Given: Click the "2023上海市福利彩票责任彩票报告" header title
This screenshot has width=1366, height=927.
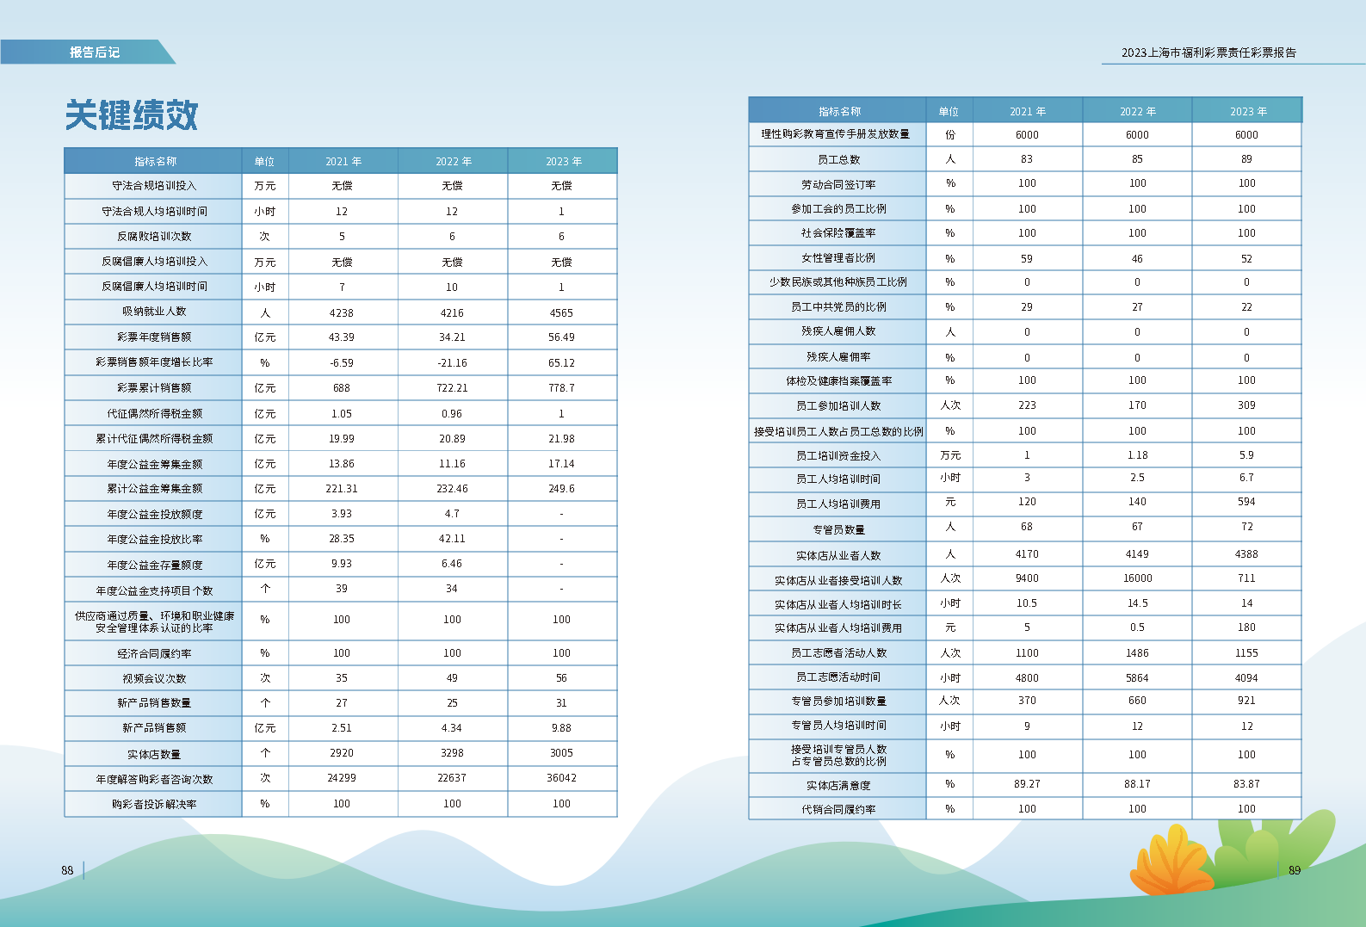Looking at the screenshot, I should tap(1208, 53).
